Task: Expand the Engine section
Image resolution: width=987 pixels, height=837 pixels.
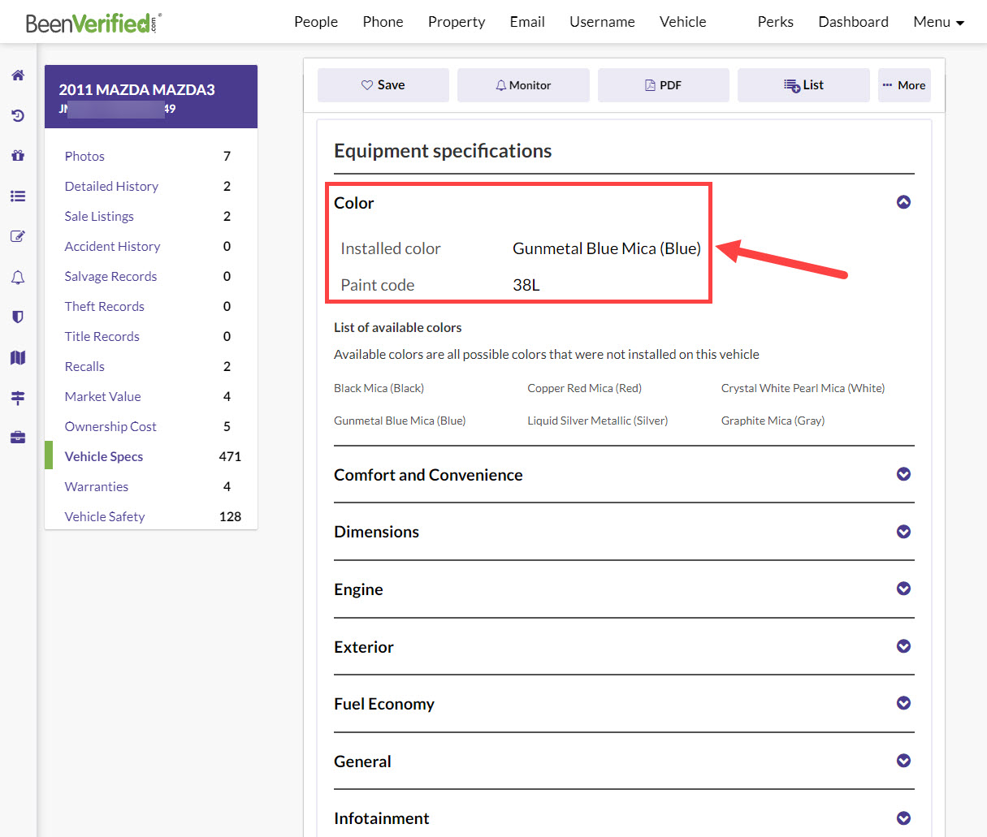Action: click(903, 589)
